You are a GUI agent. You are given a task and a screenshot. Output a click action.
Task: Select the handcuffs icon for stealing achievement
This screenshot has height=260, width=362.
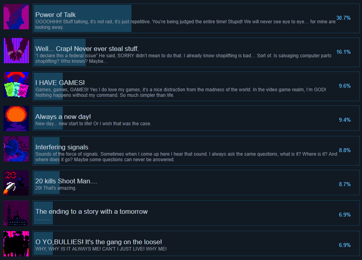pyautogui.click(x=16, y=51)
